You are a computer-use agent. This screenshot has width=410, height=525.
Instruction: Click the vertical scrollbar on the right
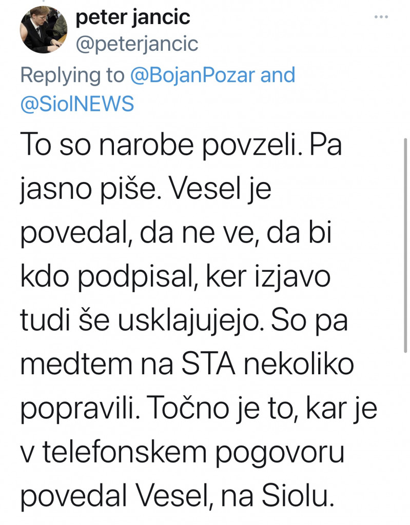[405, 246]
